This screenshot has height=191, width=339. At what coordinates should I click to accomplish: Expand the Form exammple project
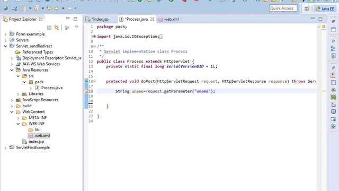(5, 34)
